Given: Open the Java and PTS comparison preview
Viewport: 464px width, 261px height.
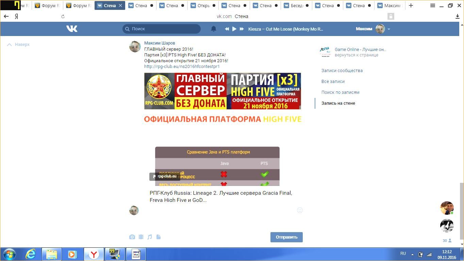Looking at the screenshot, I should (217, 166).
